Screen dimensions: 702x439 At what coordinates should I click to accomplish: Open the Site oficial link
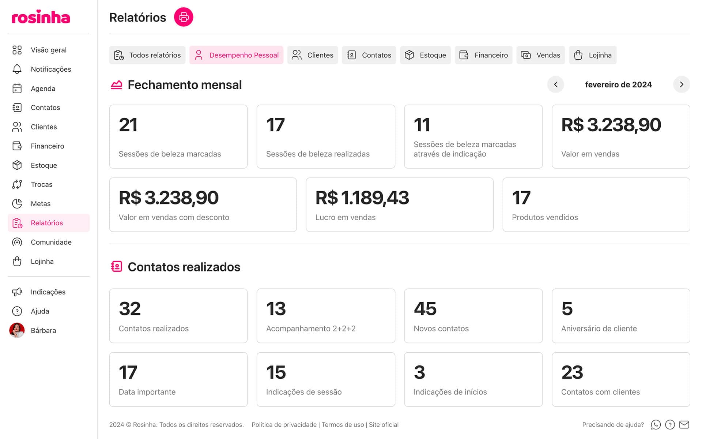[x=384, y=425]
